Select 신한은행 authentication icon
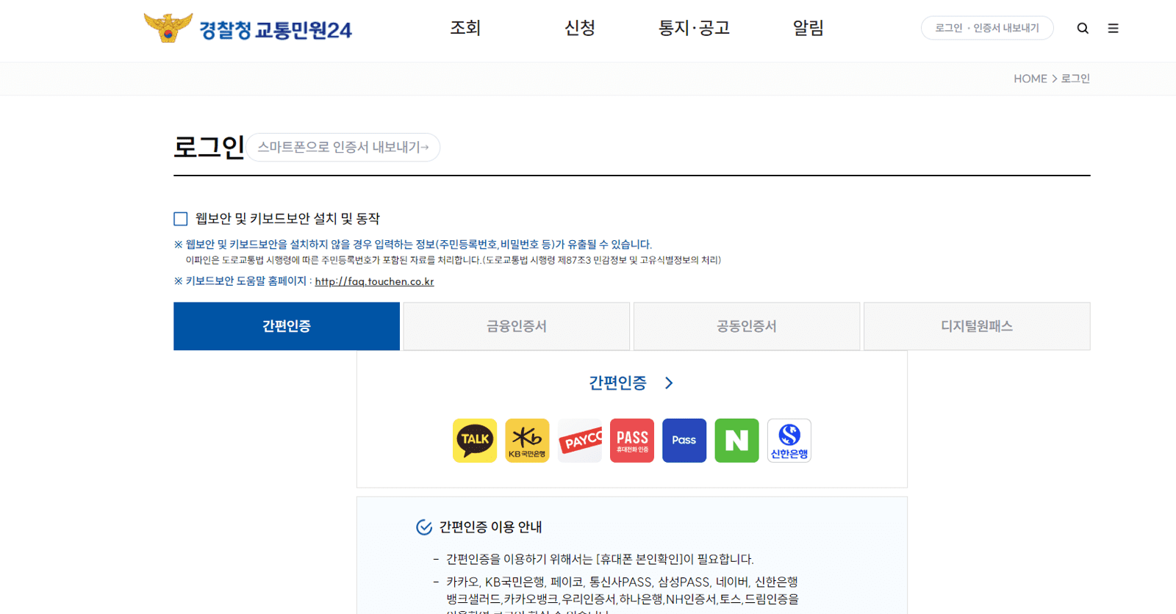This screenshot has height=614, width=1176. pos(789,441)
